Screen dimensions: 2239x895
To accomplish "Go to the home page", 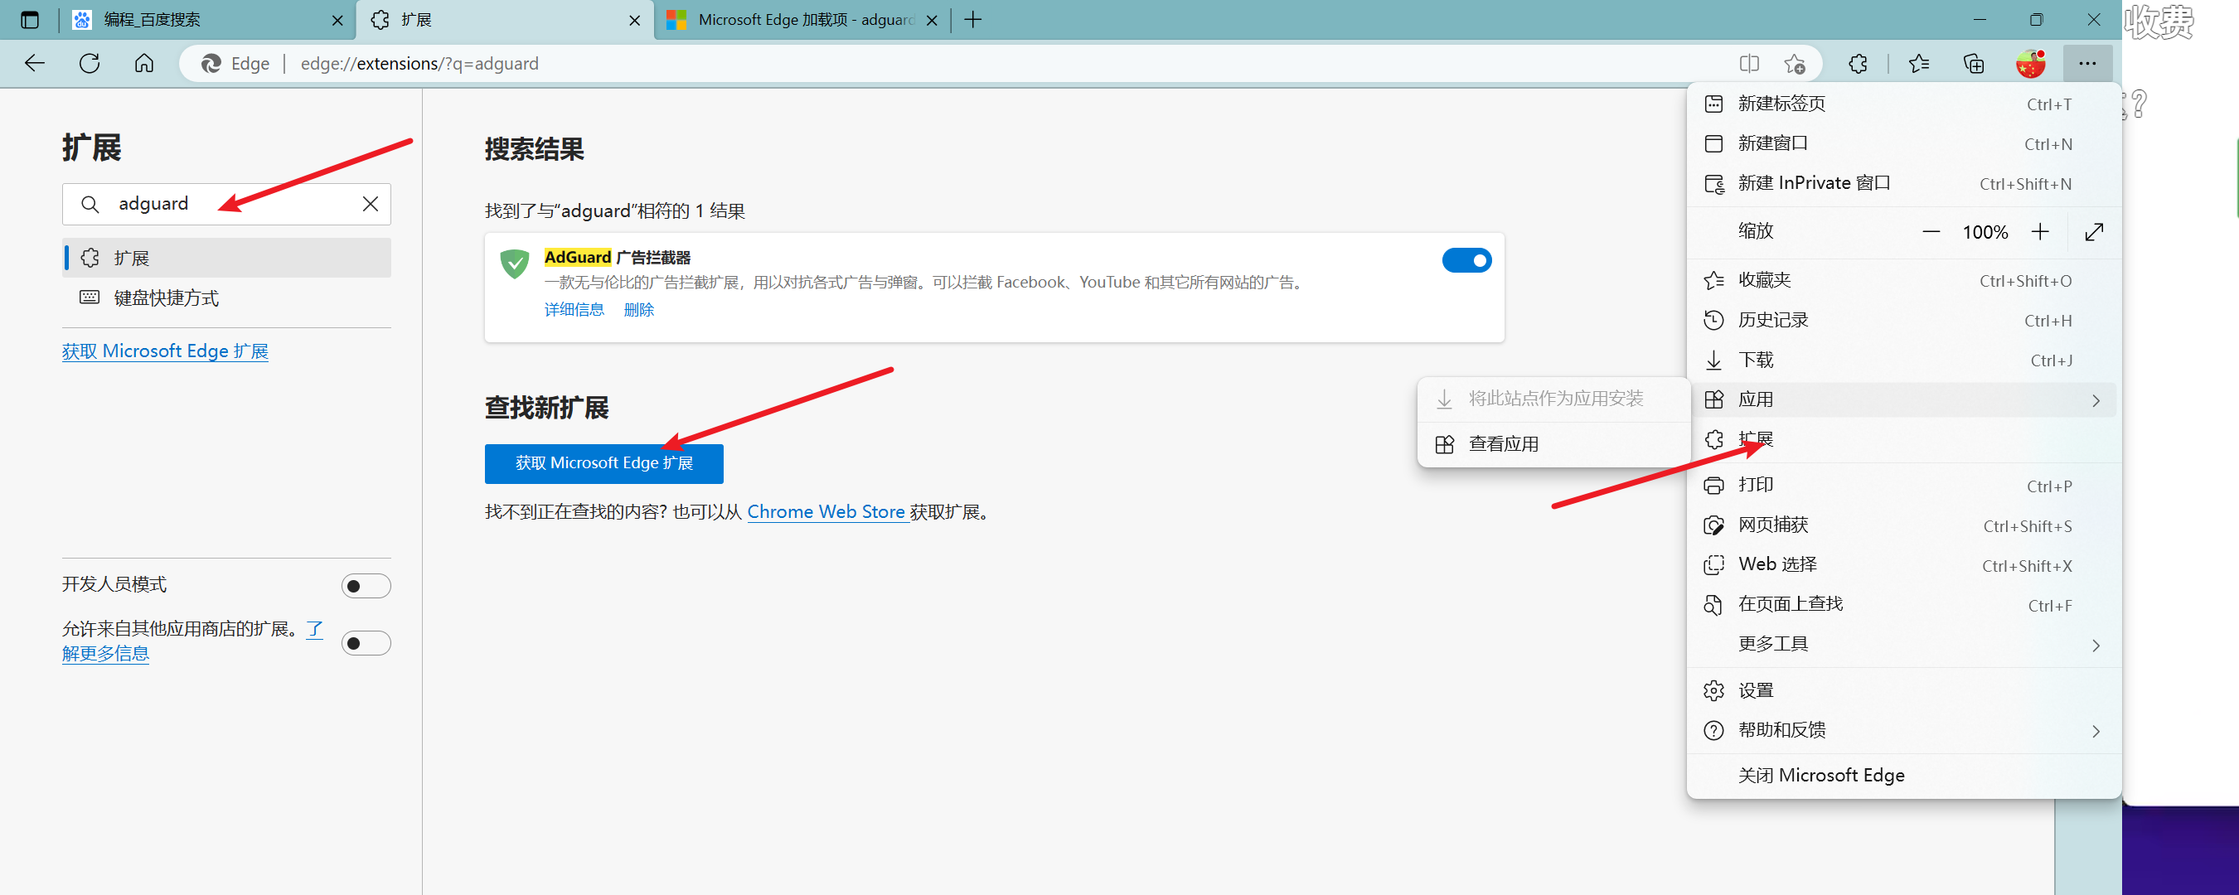I will (x=144, y=64).
